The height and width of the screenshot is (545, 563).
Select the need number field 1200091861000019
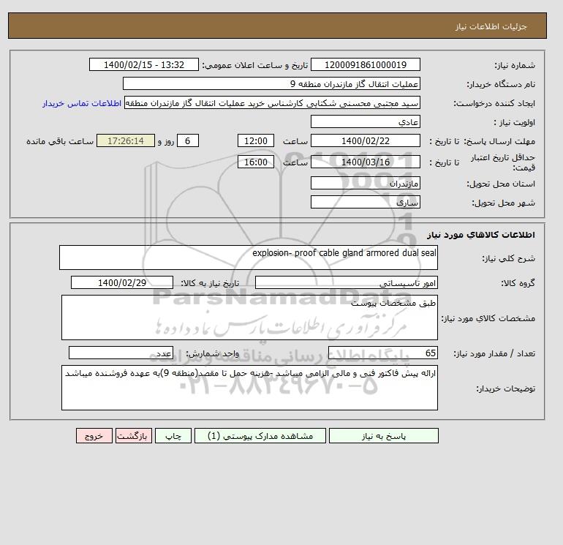coord(365,64)
